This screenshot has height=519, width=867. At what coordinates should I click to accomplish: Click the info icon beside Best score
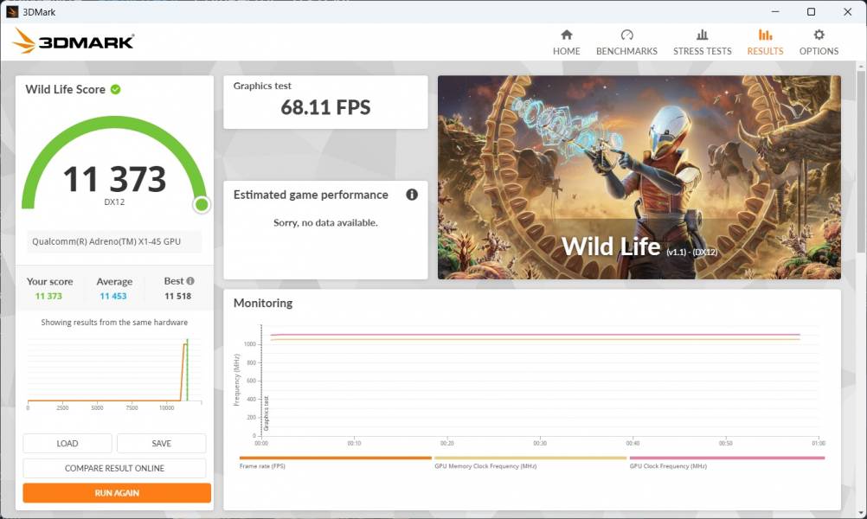pyautogui.click(x=190, y=281)
